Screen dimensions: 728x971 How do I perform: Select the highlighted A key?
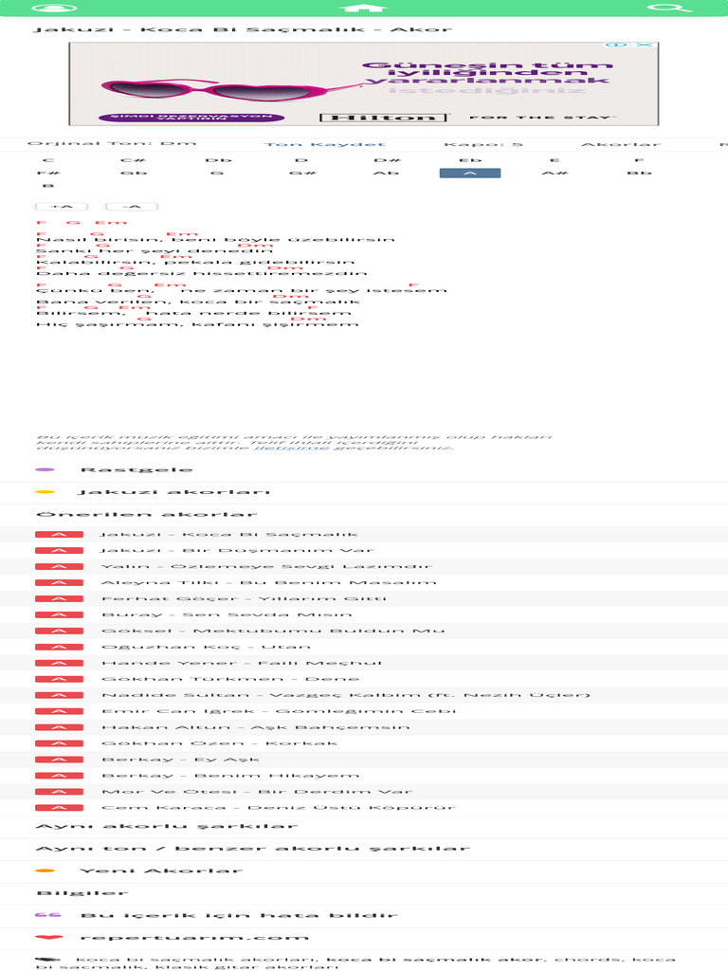(470, 174)
